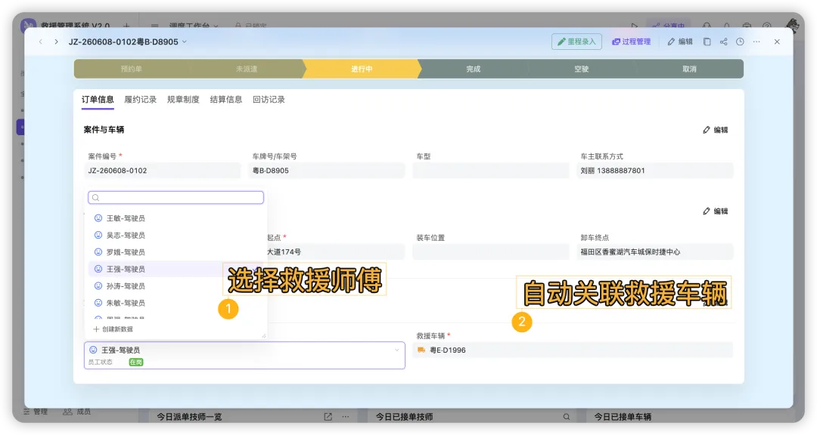Open the more options ellipsis menu

756,42
